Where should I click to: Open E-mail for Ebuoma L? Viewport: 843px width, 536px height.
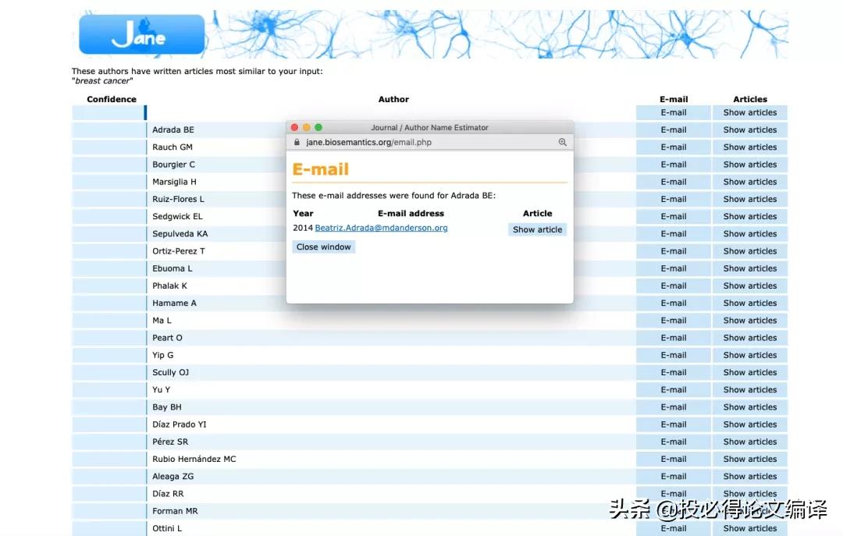click(x=674, y=268)
